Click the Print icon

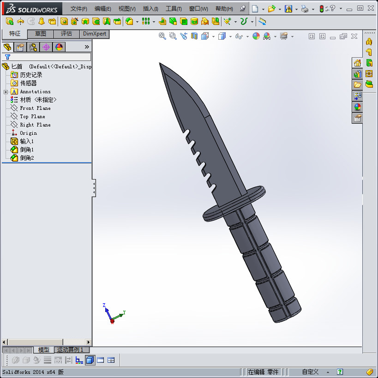point(305,9)
